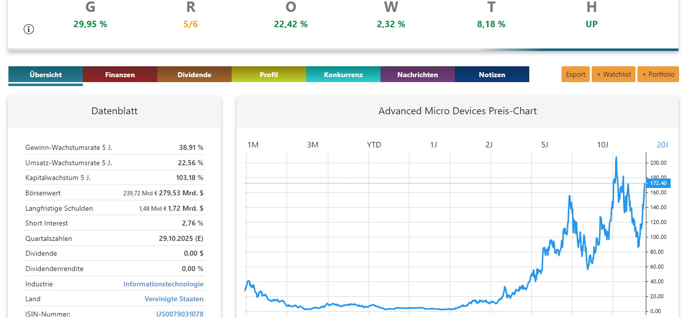Switch chart to 10J range
The image size is (686, 318).
[602, 145]
